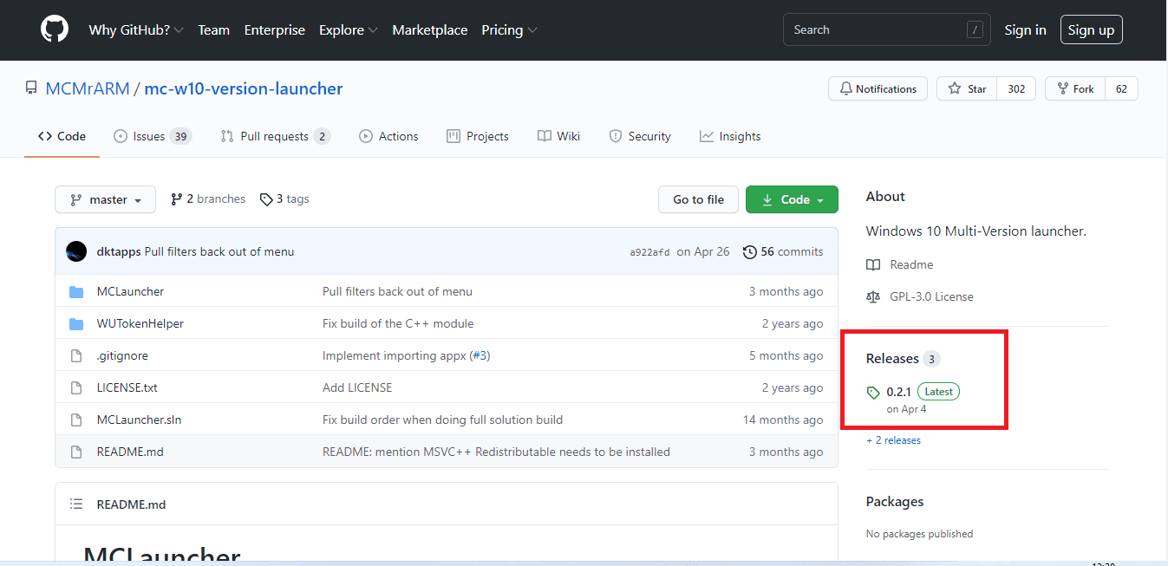This screenshot has width=1168, height=566.
Task: Open the Team page
Action: (213, 29)
